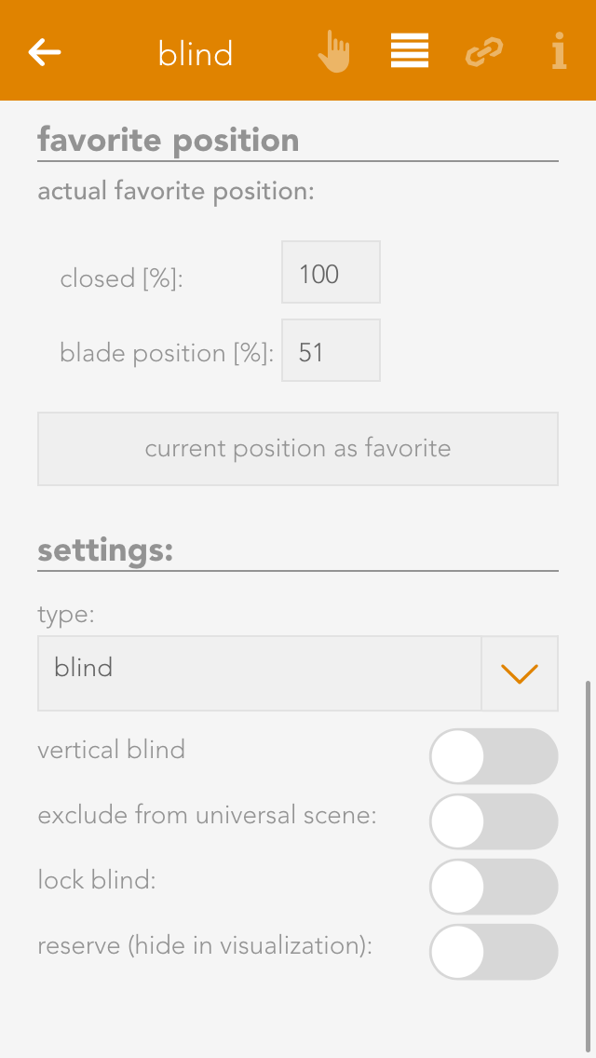Click the closed [%] value field
Image resolution: width=596 pixels, height=1058 pixels.
pyautogui.click(x=331, y=272)
